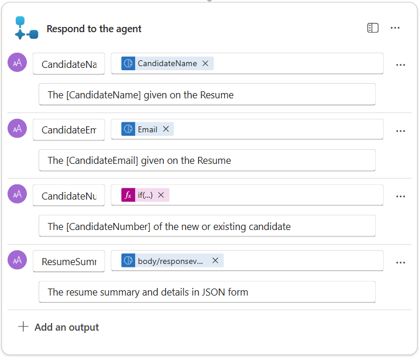Click the Respond to the agent connector icon
The height and width of the screenshot is (357, 419).
pos(26,28)
